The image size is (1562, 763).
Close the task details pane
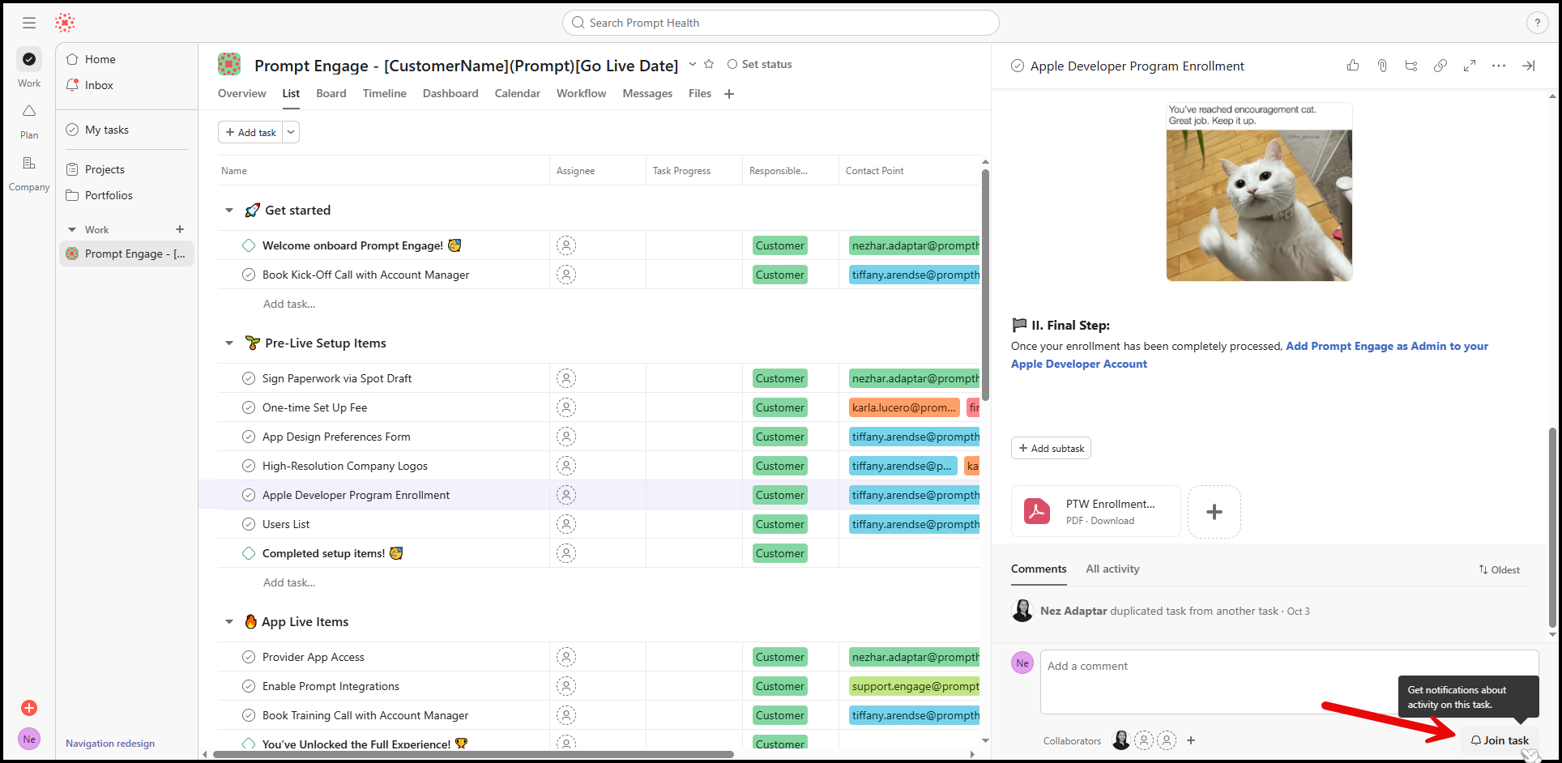[x=1528, y=66]
